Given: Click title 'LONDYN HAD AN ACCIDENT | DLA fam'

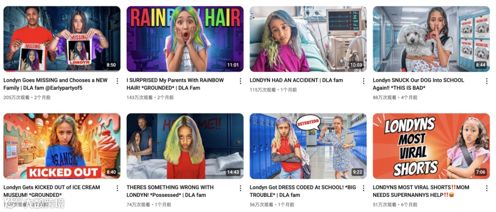Looking at the screenshot, I should (296, 80).
